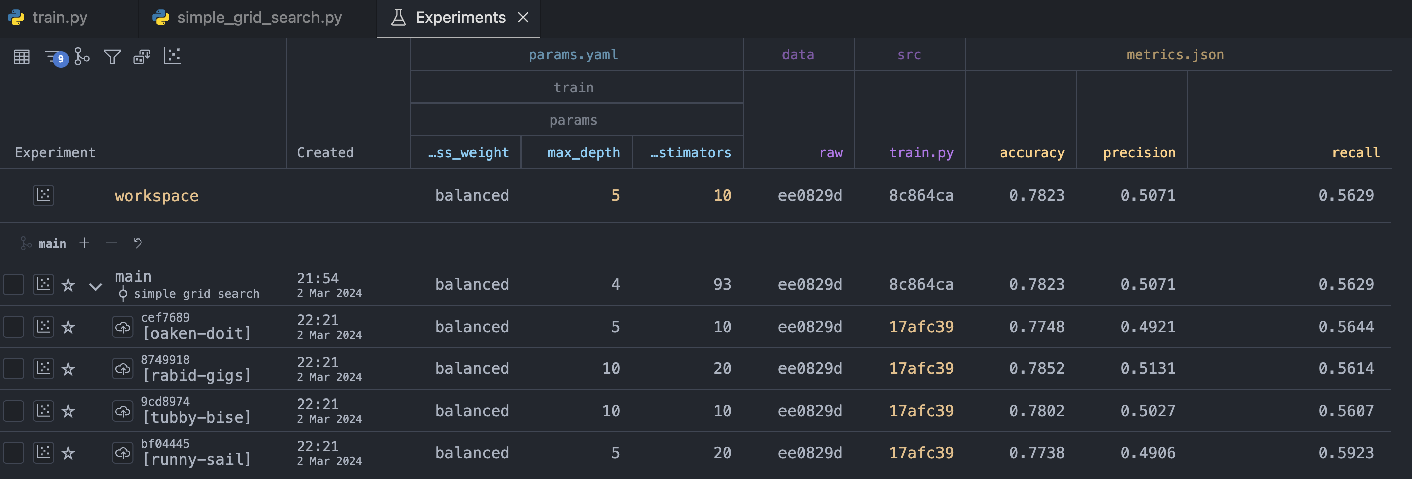Toggle plot for the tubby-bise experiment
The width and height of the screenshot is (1412, 479).
[x=43, y=411]
